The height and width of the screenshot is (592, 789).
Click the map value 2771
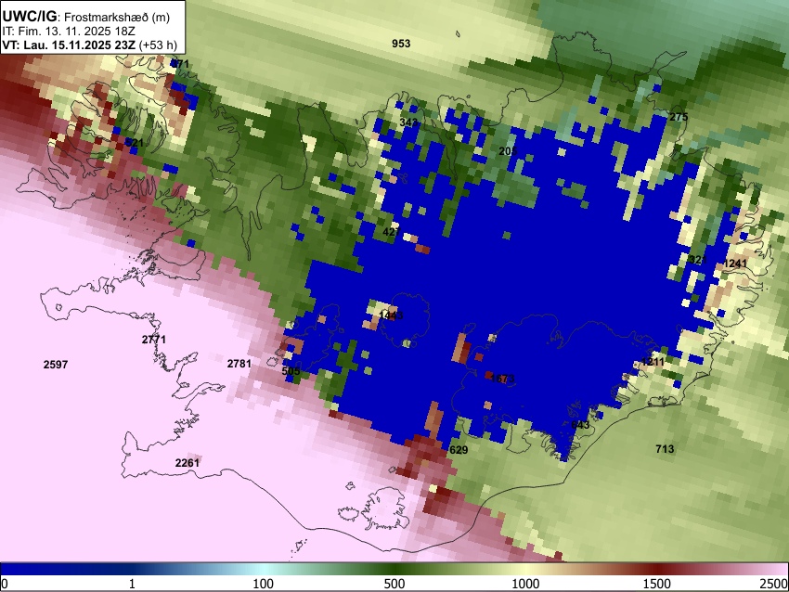(154, 340)
